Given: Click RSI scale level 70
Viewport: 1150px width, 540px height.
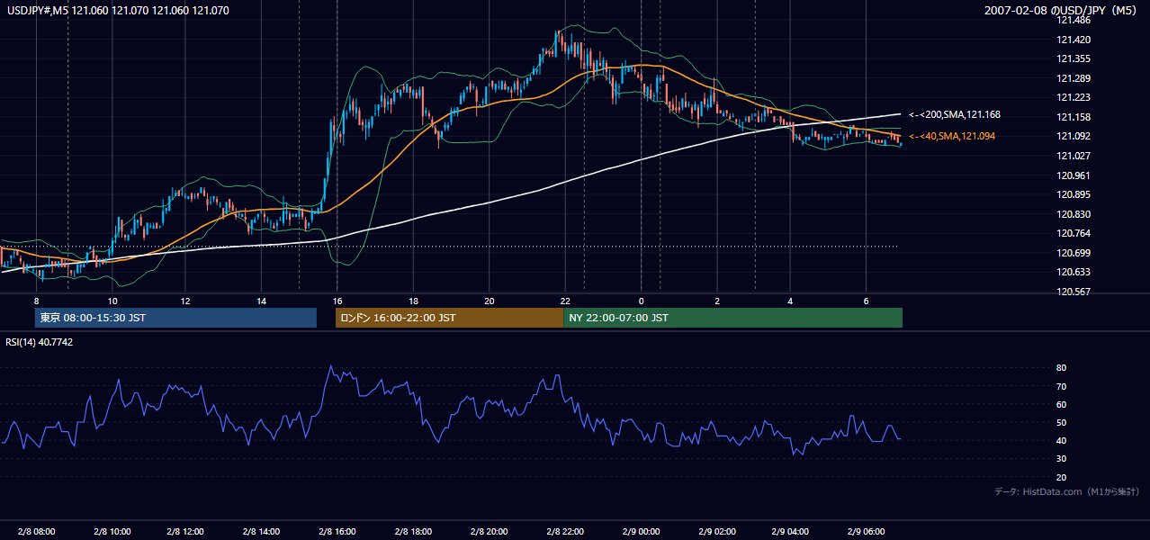Looking at the screenshot, I should 1061,386.
